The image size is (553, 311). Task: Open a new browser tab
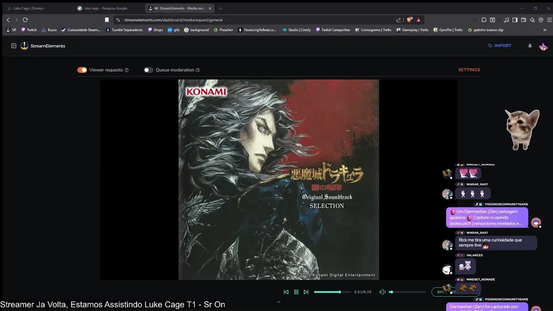tap(220, 8)
